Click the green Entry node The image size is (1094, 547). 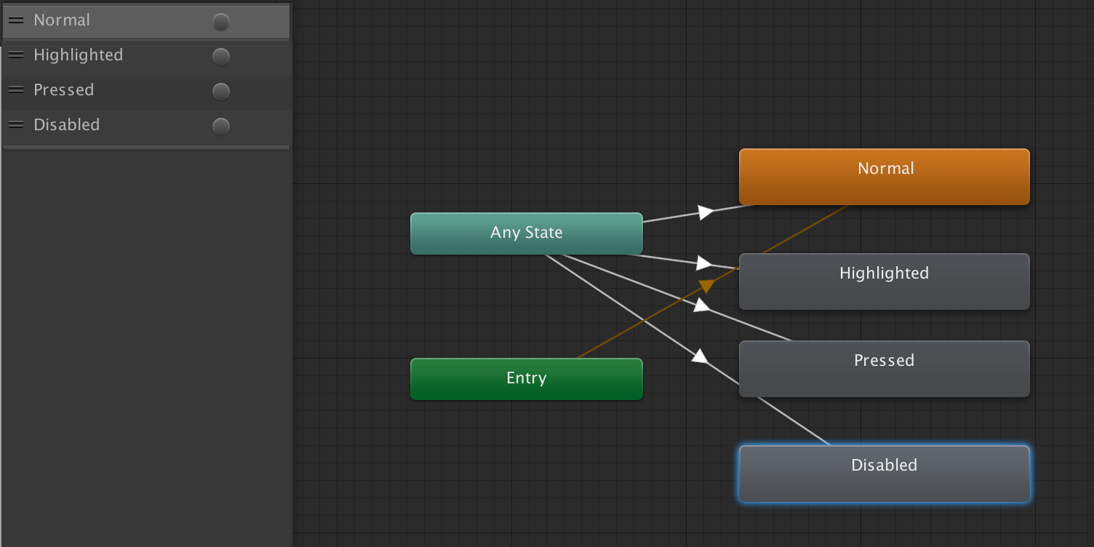[x=526, y=378]
